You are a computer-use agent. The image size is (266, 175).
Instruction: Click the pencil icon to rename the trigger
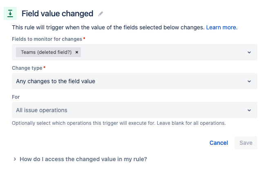point(101,14)
